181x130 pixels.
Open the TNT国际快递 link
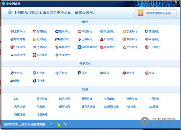(x=111, y=107)
